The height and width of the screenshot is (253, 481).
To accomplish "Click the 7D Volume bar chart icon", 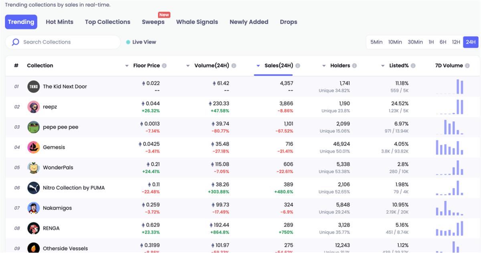I will [467, 66].
